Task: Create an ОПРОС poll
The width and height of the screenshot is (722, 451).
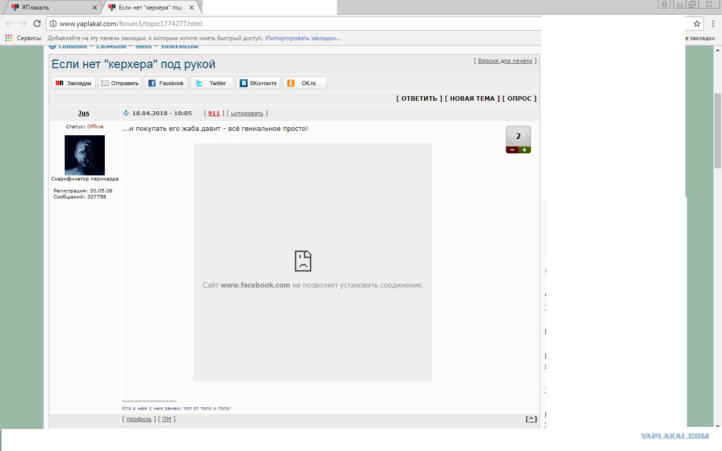Action: point(519,99)
